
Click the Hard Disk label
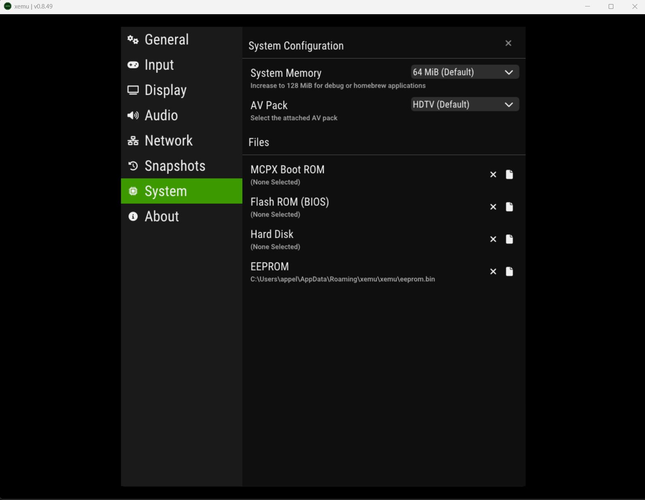click(272, 234)
